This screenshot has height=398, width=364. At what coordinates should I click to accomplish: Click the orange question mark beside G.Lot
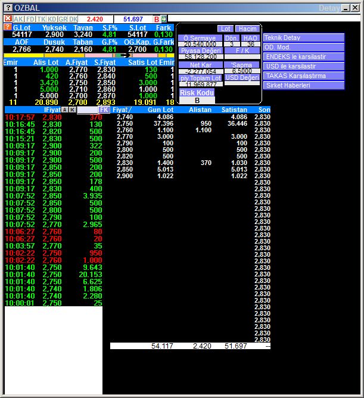[8, 27]
